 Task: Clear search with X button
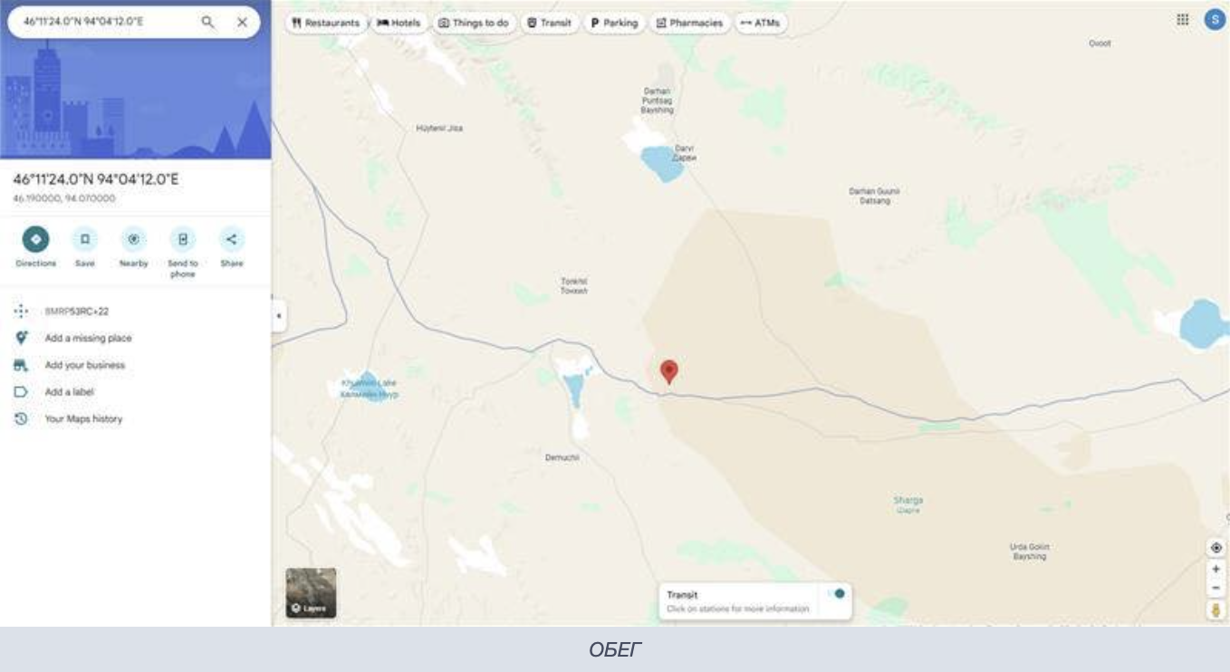(x=242, y=22)
